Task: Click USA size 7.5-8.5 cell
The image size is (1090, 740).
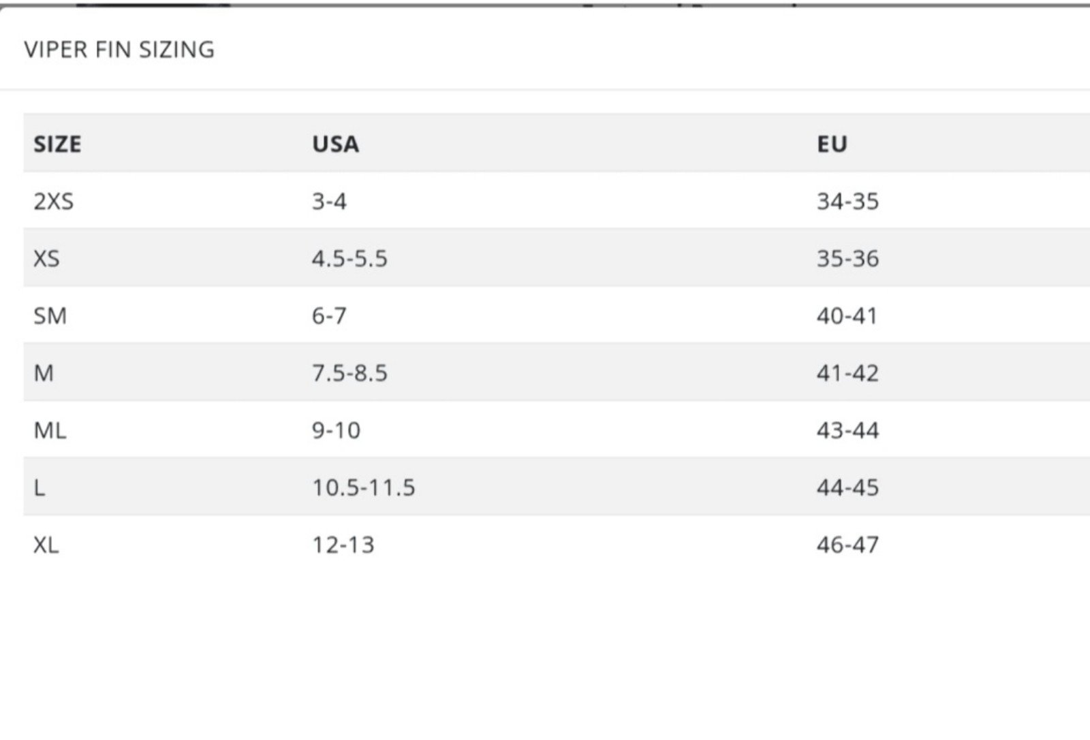Action: point(349,373)
